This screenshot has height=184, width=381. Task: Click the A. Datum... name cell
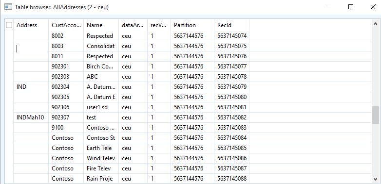pyautogui.click(x=101, y=87)
